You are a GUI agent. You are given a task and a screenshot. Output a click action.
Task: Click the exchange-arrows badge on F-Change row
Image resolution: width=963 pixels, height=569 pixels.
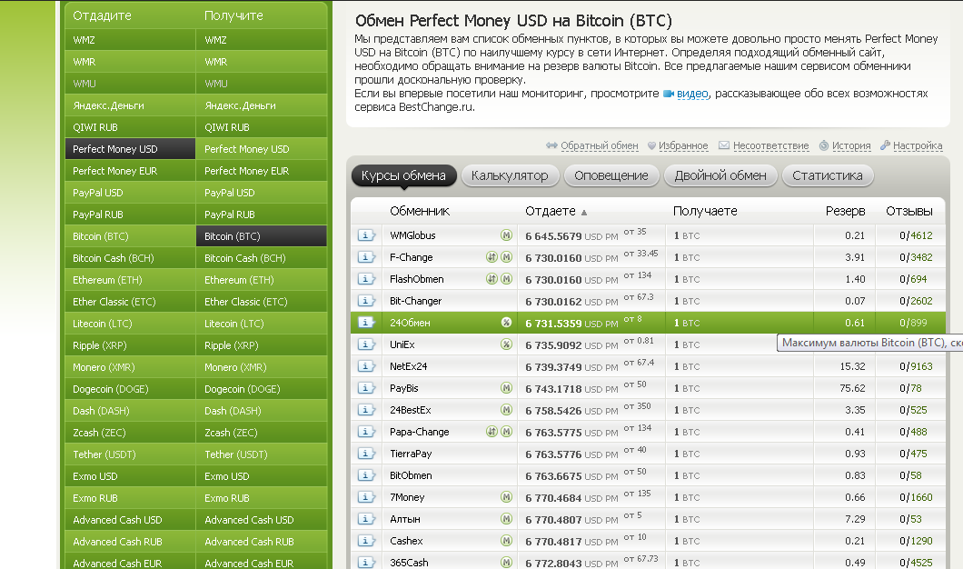pyautogui.click(x=491, y=257)
